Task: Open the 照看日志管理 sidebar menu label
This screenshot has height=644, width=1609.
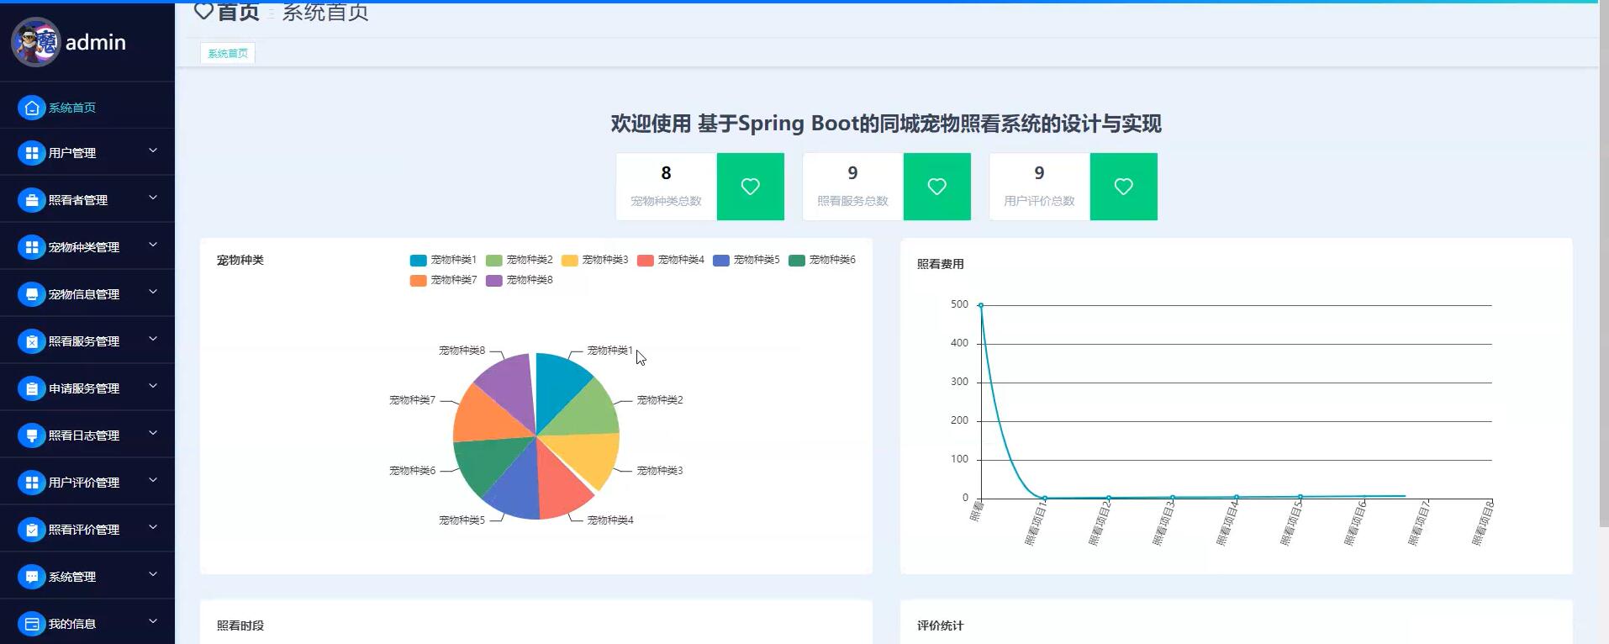Action: coord(84,435)
